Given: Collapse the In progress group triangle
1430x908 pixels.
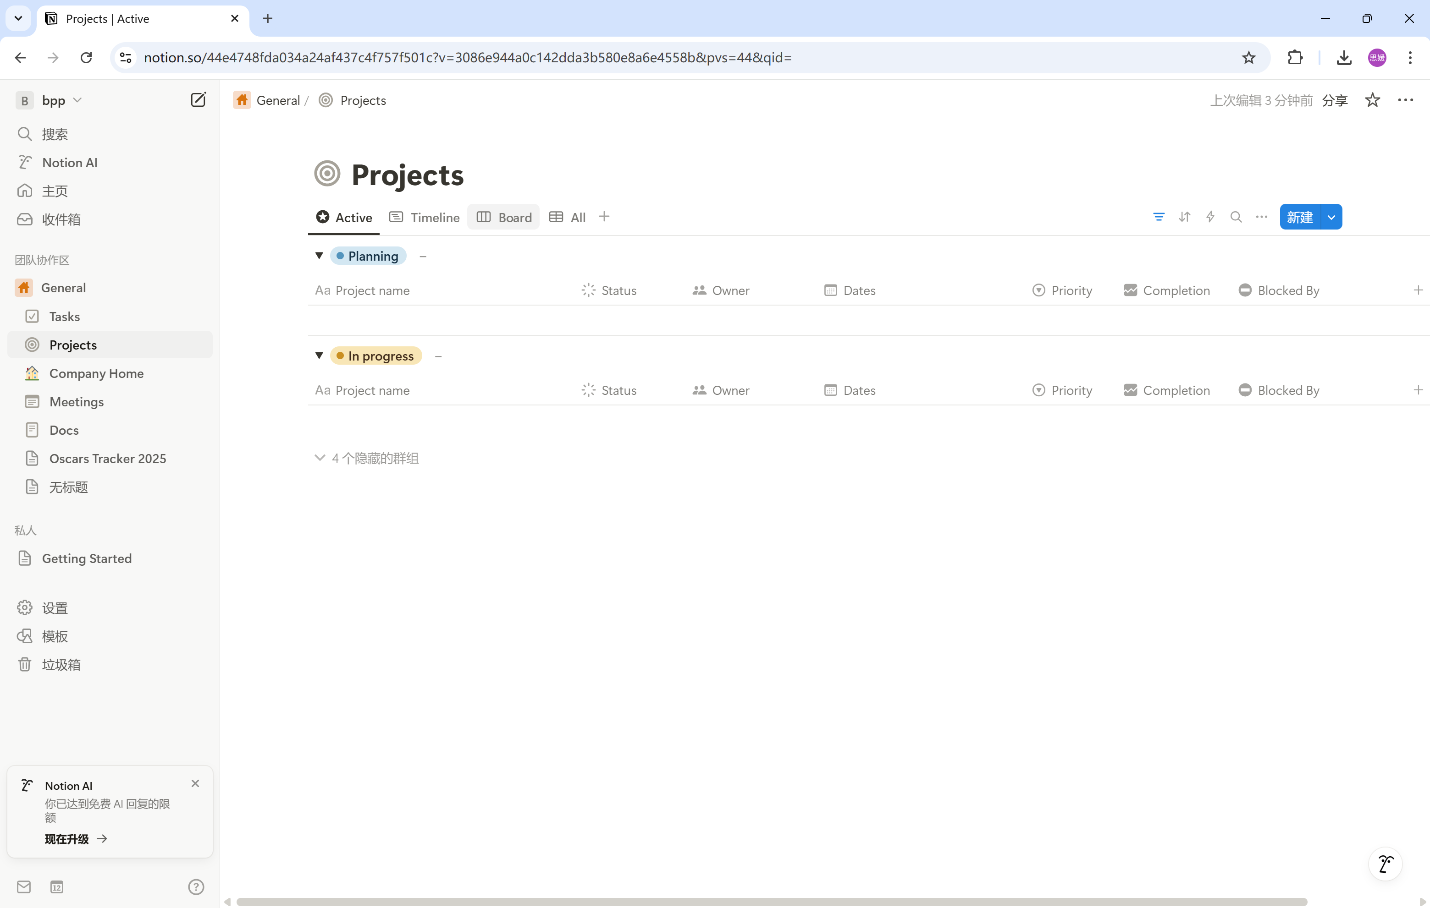Looking at the screenshot, I should tap(319, 356).
